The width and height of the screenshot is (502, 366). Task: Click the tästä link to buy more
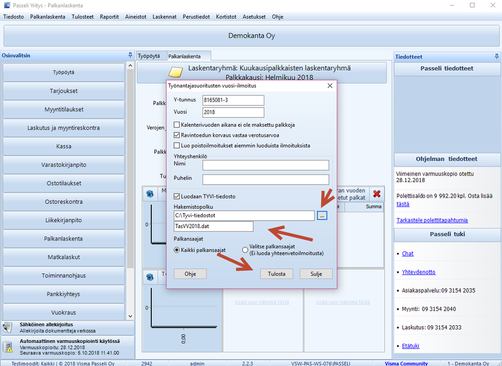[403, 204]
